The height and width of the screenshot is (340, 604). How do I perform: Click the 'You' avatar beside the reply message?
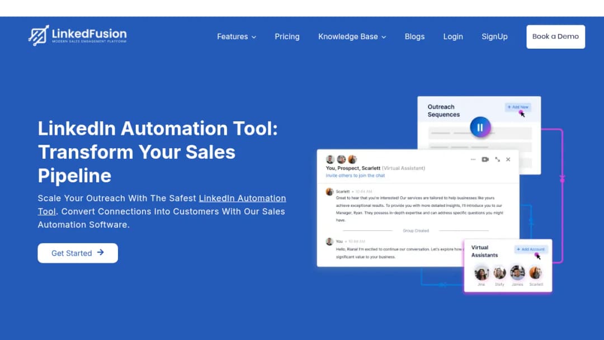[329, 242]
